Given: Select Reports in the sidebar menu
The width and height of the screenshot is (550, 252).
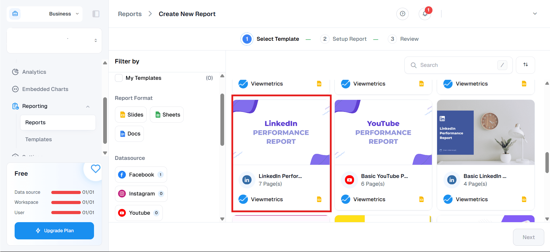Looking at the screenshot, I should [35, 123].
